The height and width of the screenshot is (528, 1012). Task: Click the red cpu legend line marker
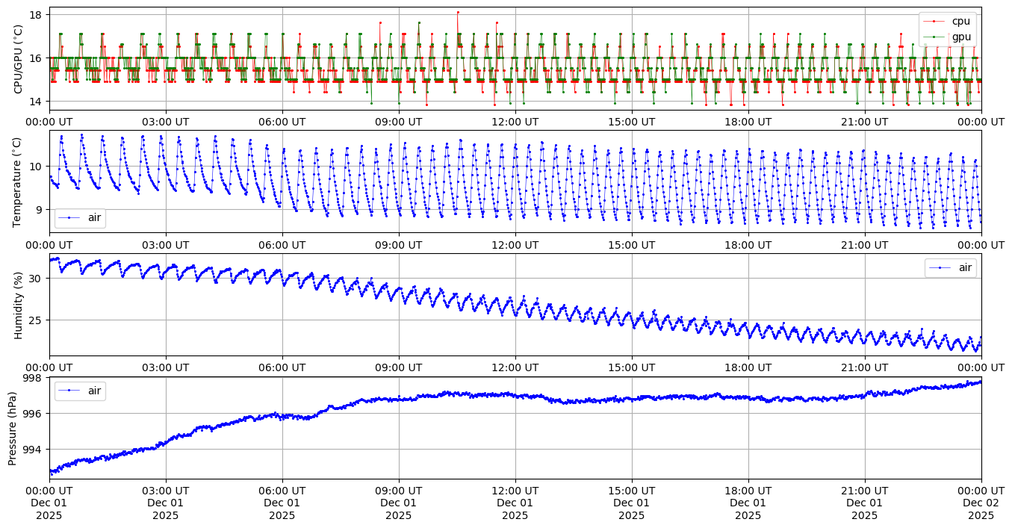click(934, 21)
